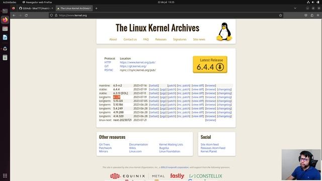
Task: Open the Contact us menu item
Action: (130, 39)
